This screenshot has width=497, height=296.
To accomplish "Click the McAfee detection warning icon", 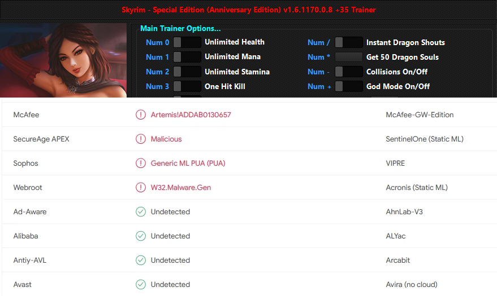I will (141, 114).
